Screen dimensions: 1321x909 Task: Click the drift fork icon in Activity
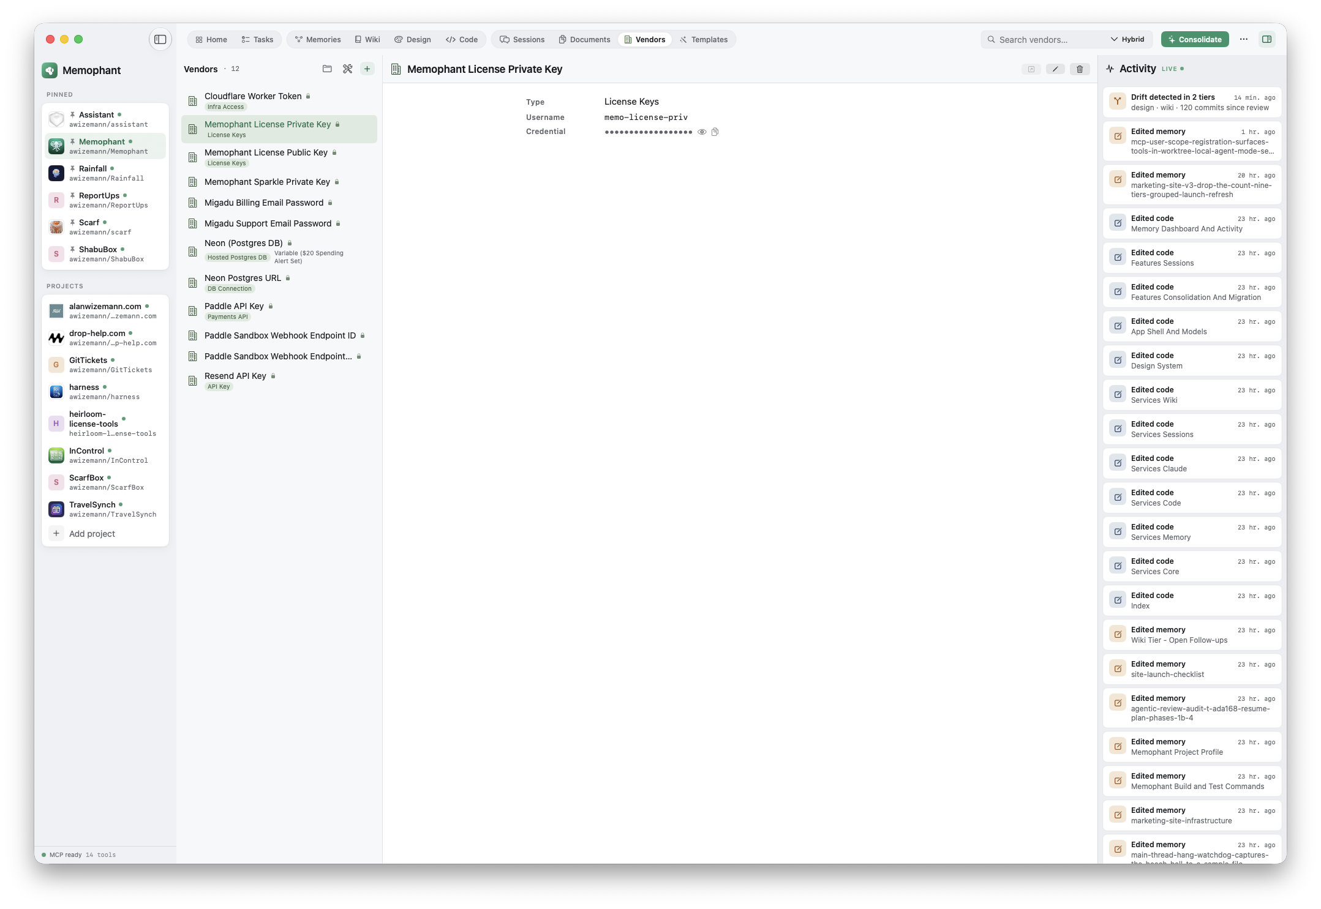[x=1118, y=101]
